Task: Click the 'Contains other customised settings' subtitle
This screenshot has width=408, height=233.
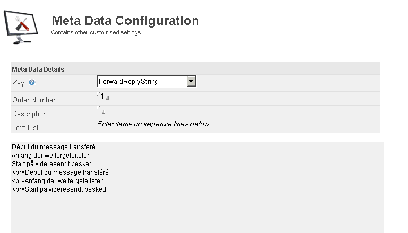Action: 97,32
